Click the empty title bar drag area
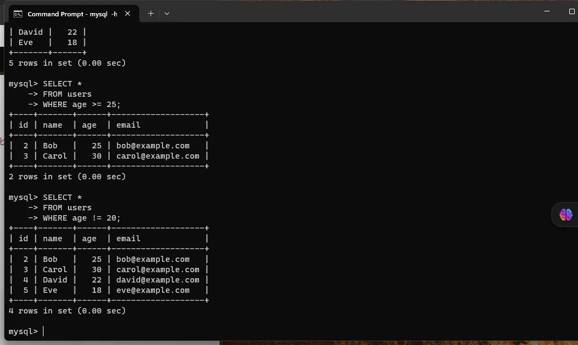Image resolution: width=578 pixels, height=345 pixels. 353,12
